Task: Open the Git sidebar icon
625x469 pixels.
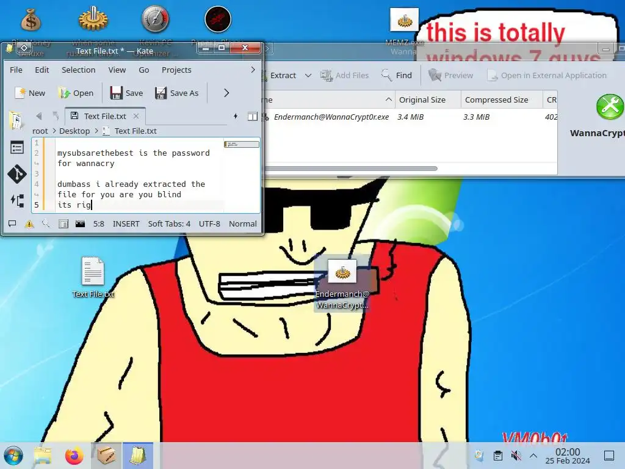Action: coord(16,174)
